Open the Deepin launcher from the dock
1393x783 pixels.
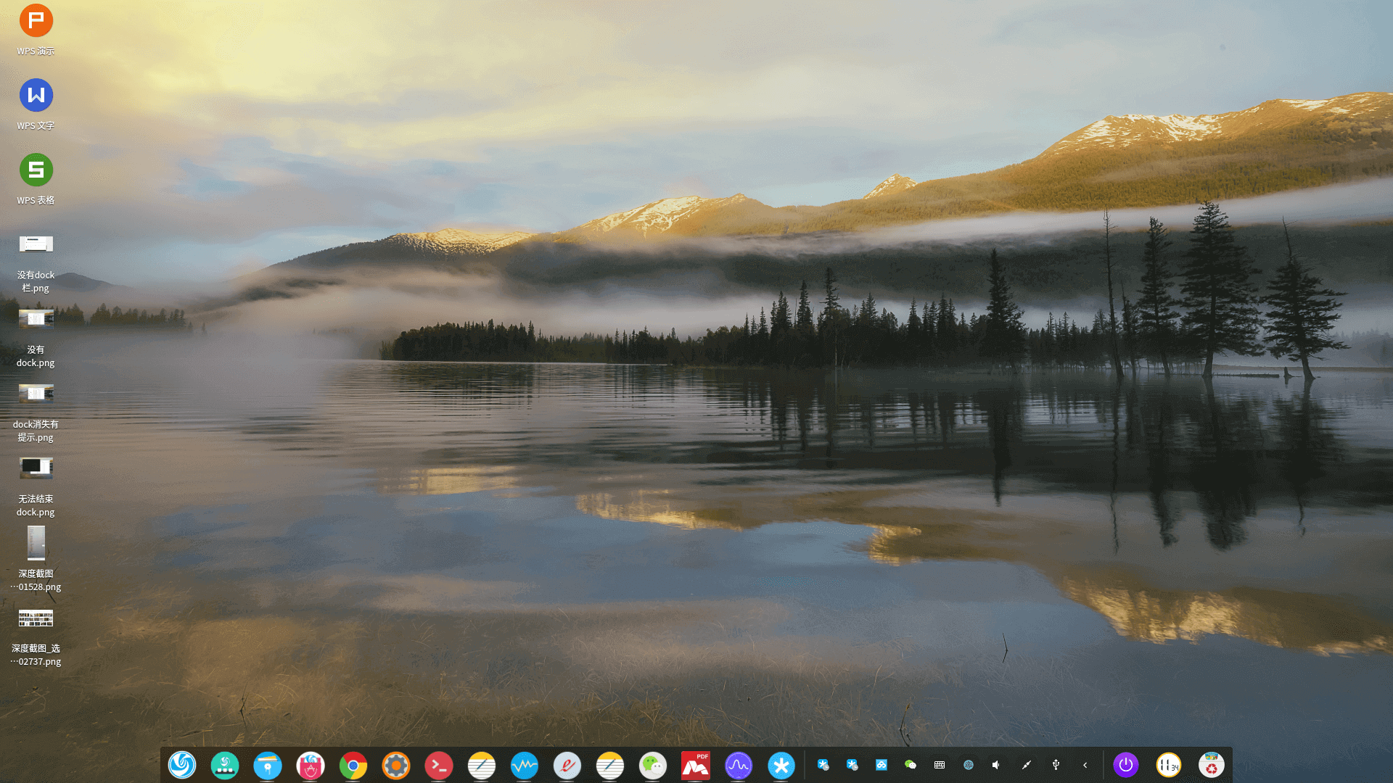182,765
